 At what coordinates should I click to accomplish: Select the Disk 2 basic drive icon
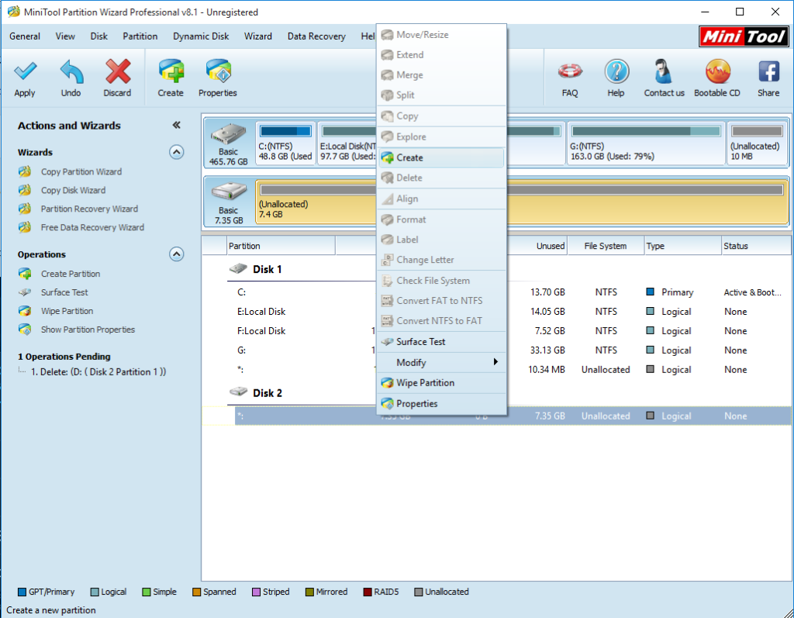tap(229, 192)
